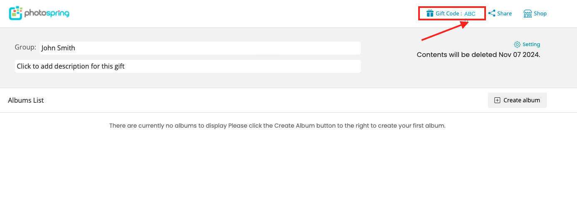Click the Photospring logo icon
The height and width of the screenshot is (205, 577).
15,13
